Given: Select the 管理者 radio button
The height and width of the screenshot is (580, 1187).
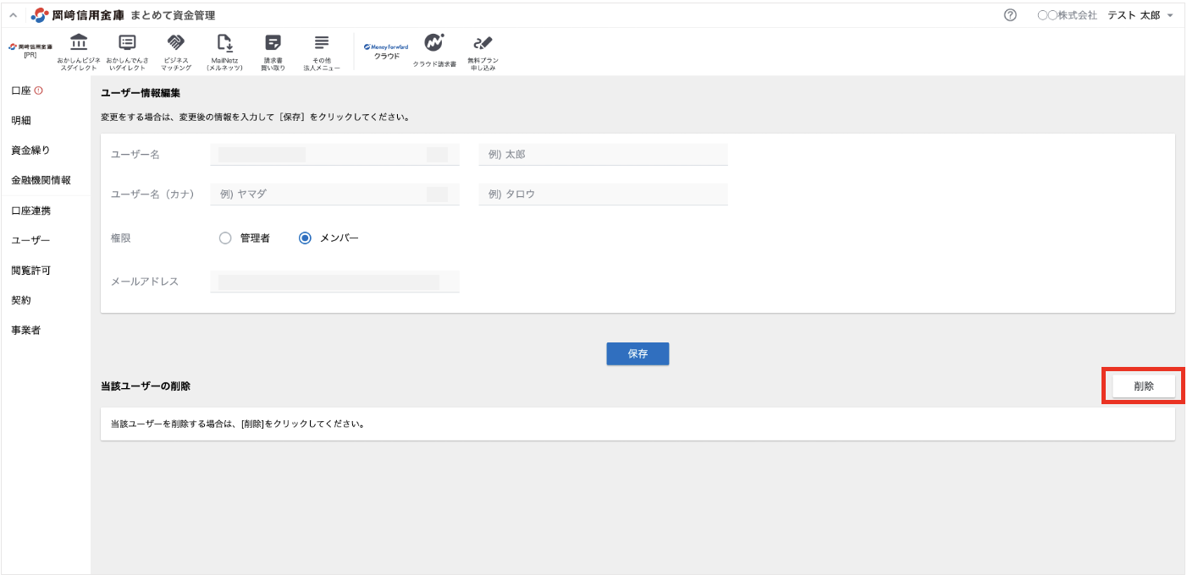Looking at the screenshot, I should pos(225,238).
